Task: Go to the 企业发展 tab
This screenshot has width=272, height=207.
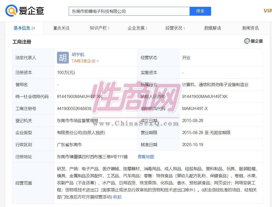Action: (x=137, y=28)
